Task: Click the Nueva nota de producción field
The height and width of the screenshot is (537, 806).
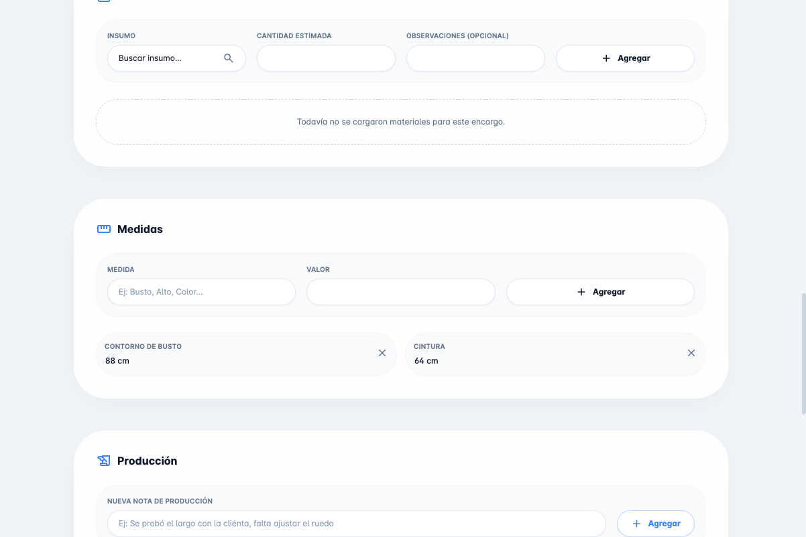Action: coord(357,524)
